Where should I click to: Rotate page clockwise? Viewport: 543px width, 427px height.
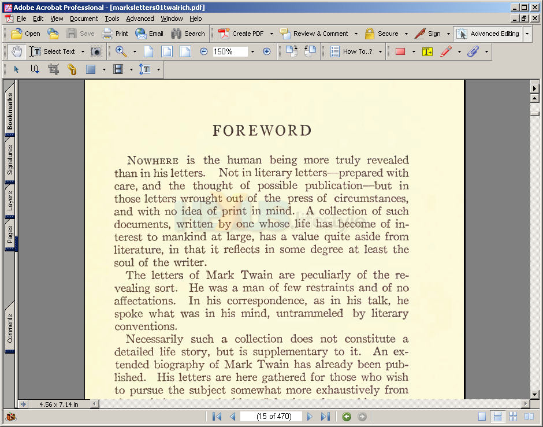[292, 51]
